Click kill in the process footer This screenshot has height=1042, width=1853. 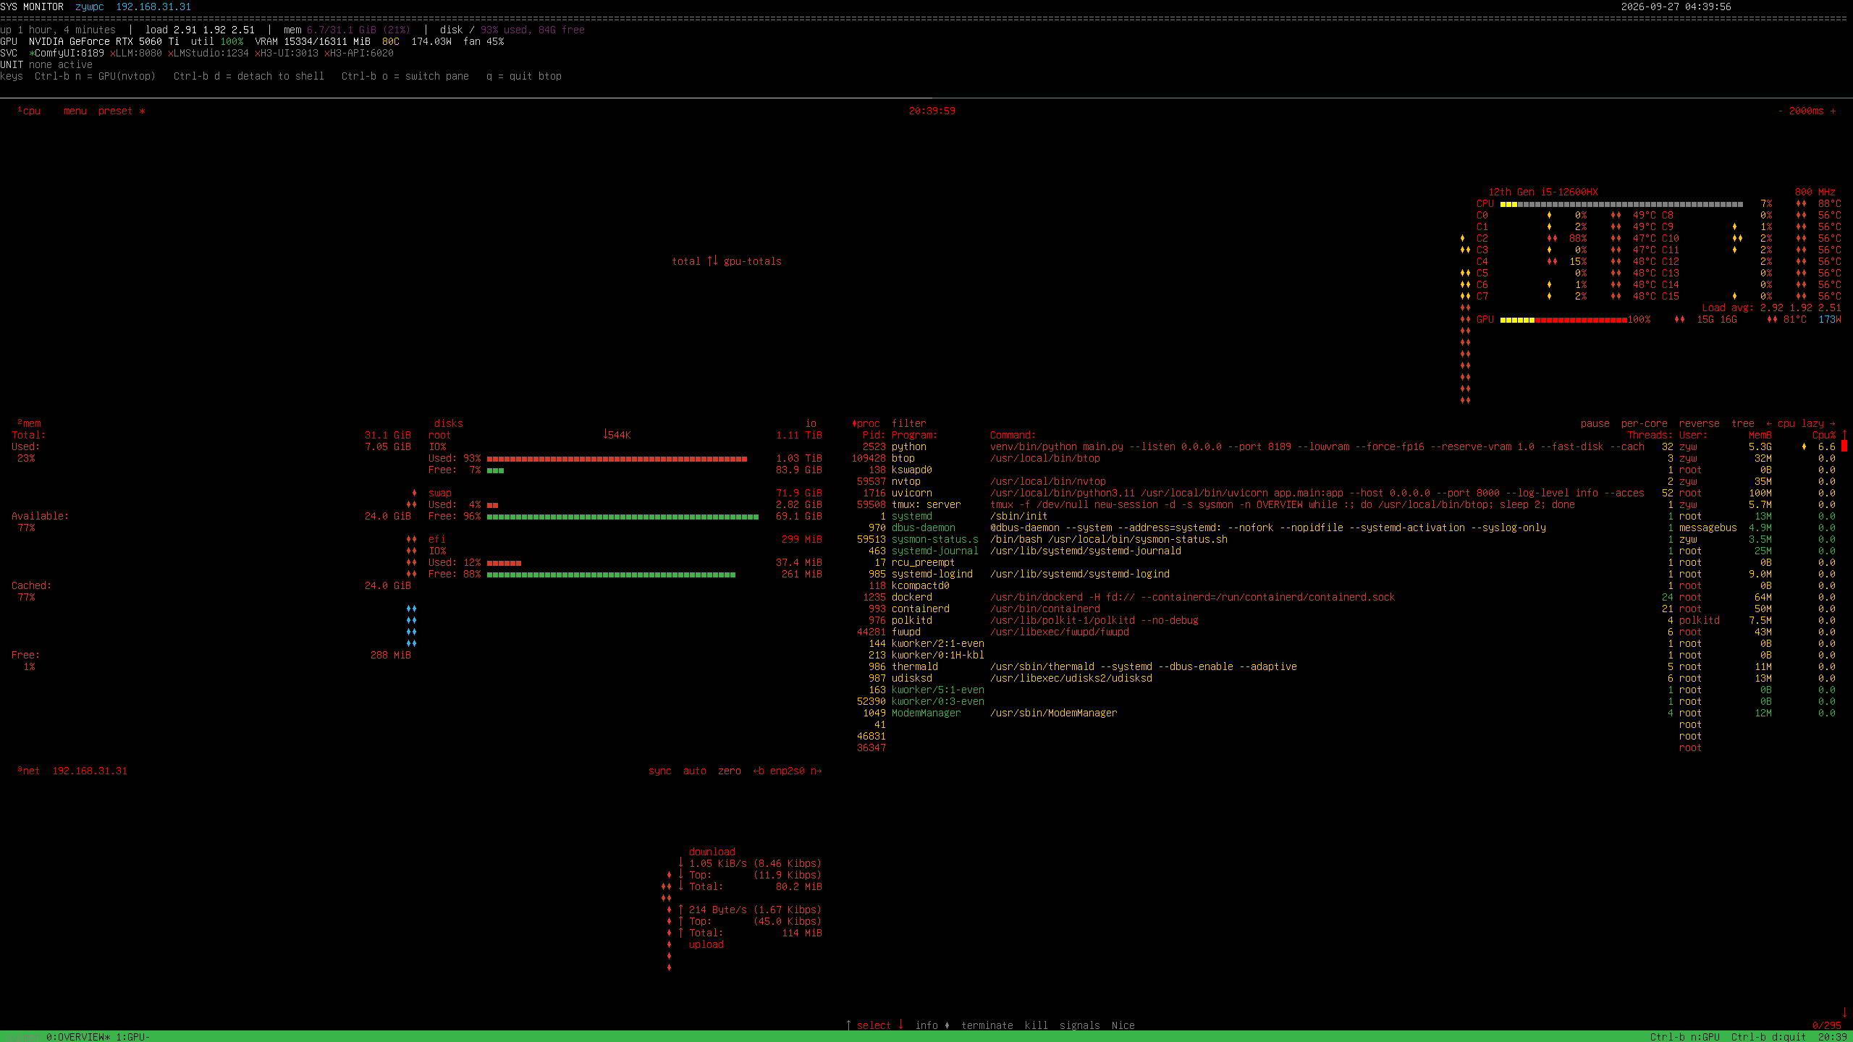(x=1037, y=1025)
